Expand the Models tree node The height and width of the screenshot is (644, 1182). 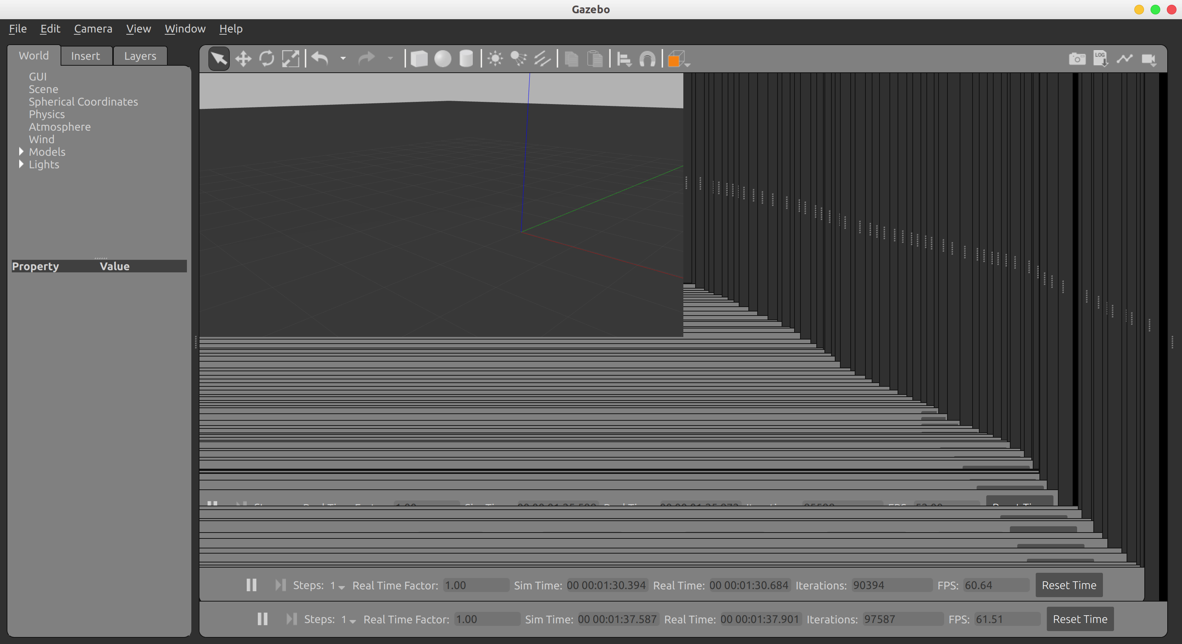21,152
